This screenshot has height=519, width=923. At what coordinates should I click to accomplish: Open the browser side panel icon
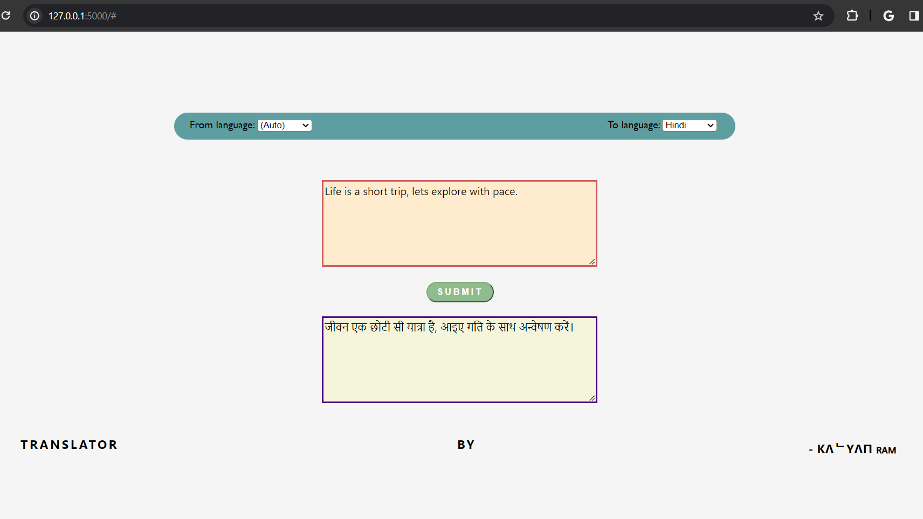914,16
